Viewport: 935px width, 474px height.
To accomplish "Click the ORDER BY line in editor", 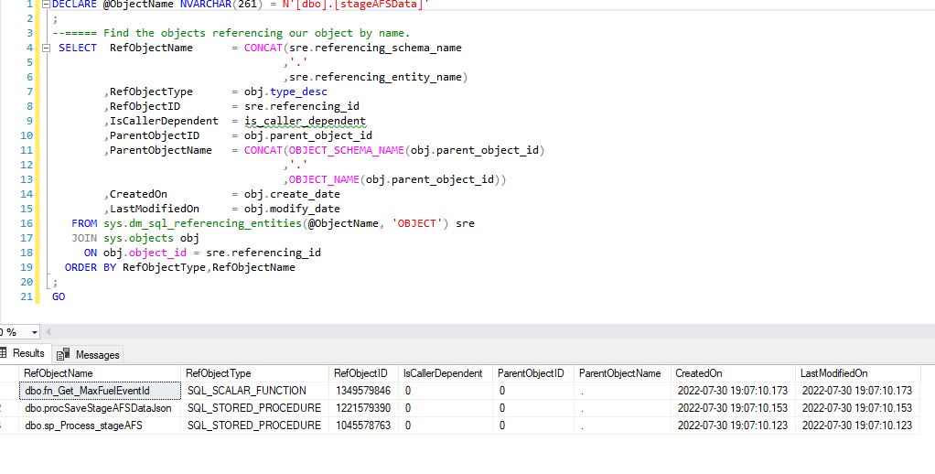I will click(180, 267).
